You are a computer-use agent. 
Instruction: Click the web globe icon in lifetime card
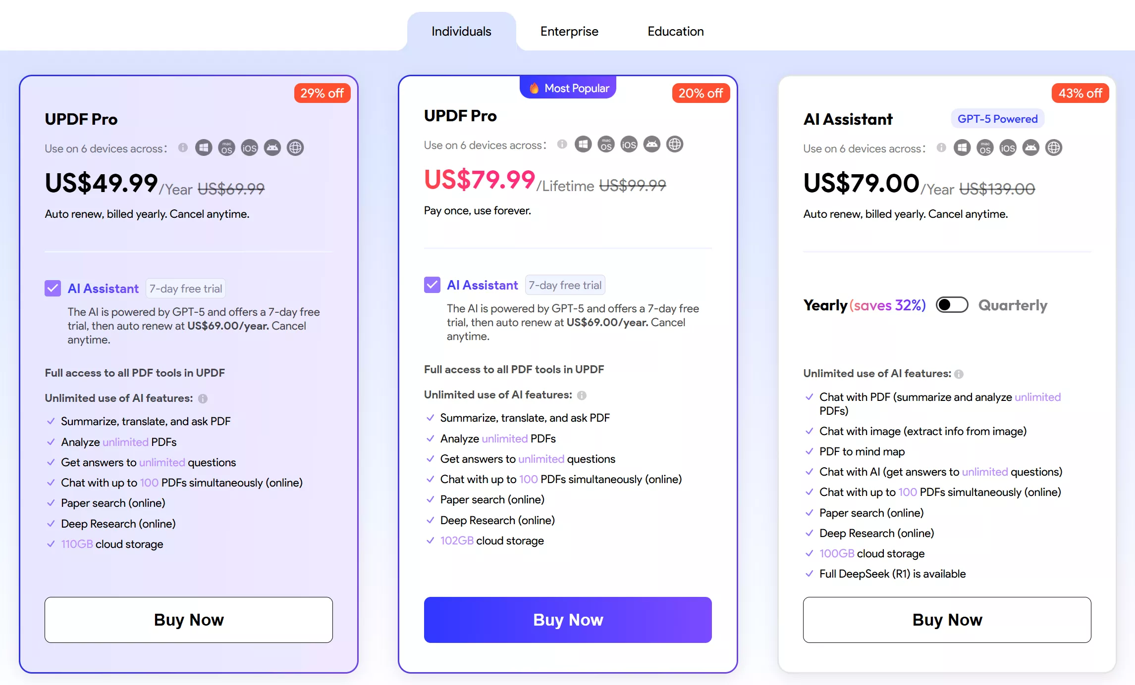(675, 145)
